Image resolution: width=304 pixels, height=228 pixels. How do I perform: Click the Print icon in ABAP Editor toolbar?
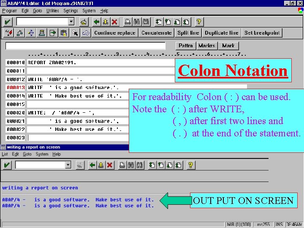(x=128, y=22)
